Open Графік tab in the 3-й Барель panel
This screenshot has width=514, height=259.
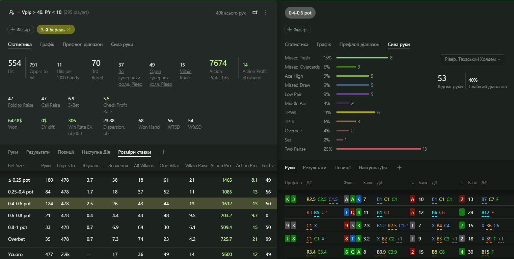47,44
